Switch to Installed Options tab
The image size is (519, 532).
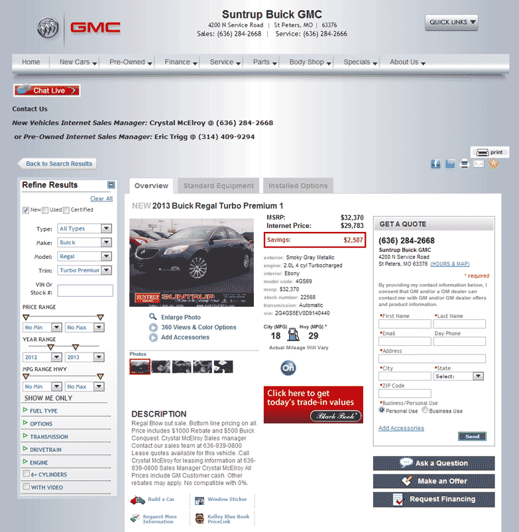[x=298, y=186]
